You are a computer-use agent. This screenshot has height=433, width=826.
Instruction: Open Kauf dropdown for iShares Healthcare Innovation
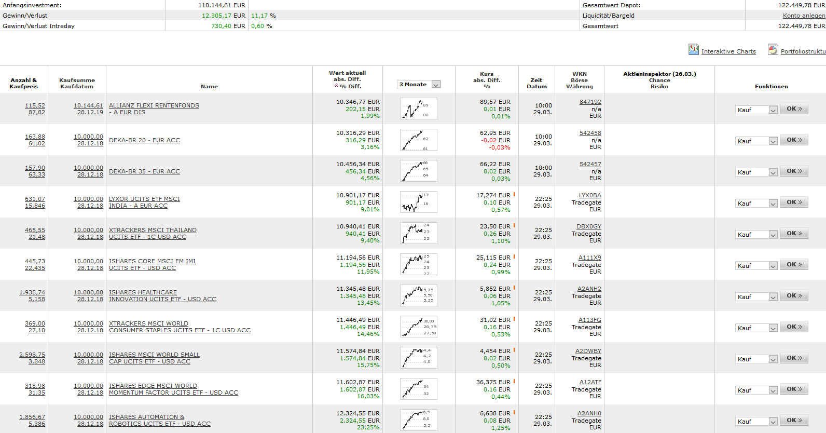coord(756,296)
